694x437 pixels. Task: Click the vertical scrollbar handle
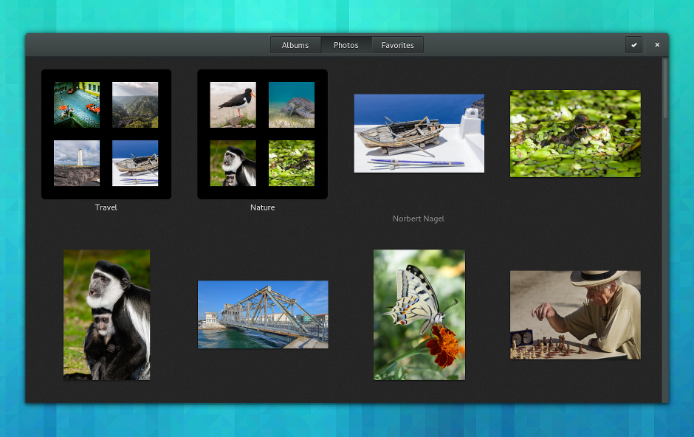click(664, 89)
